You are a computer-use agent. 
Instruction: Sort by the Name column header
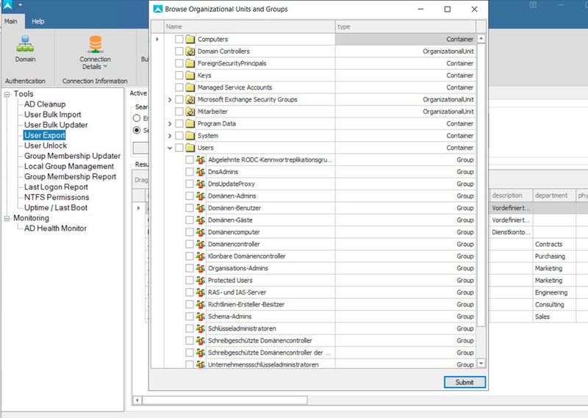pyautogui.click(x=250, y=26)
